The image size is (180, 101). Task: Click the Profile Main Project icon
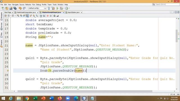[67, 8]
